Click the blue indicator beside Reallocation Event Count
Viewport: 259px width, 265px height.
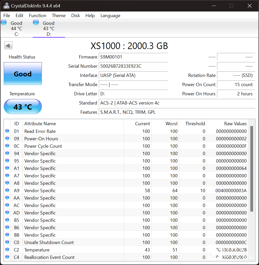(x=7, y=257)
